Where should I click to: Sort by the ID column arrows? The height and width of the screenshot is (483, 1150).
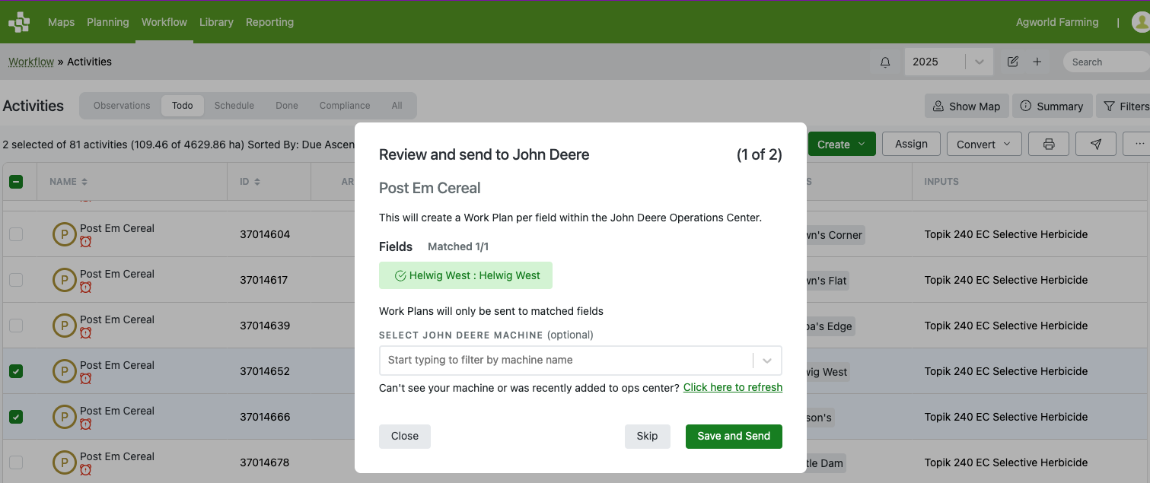[x=257, y=182]
